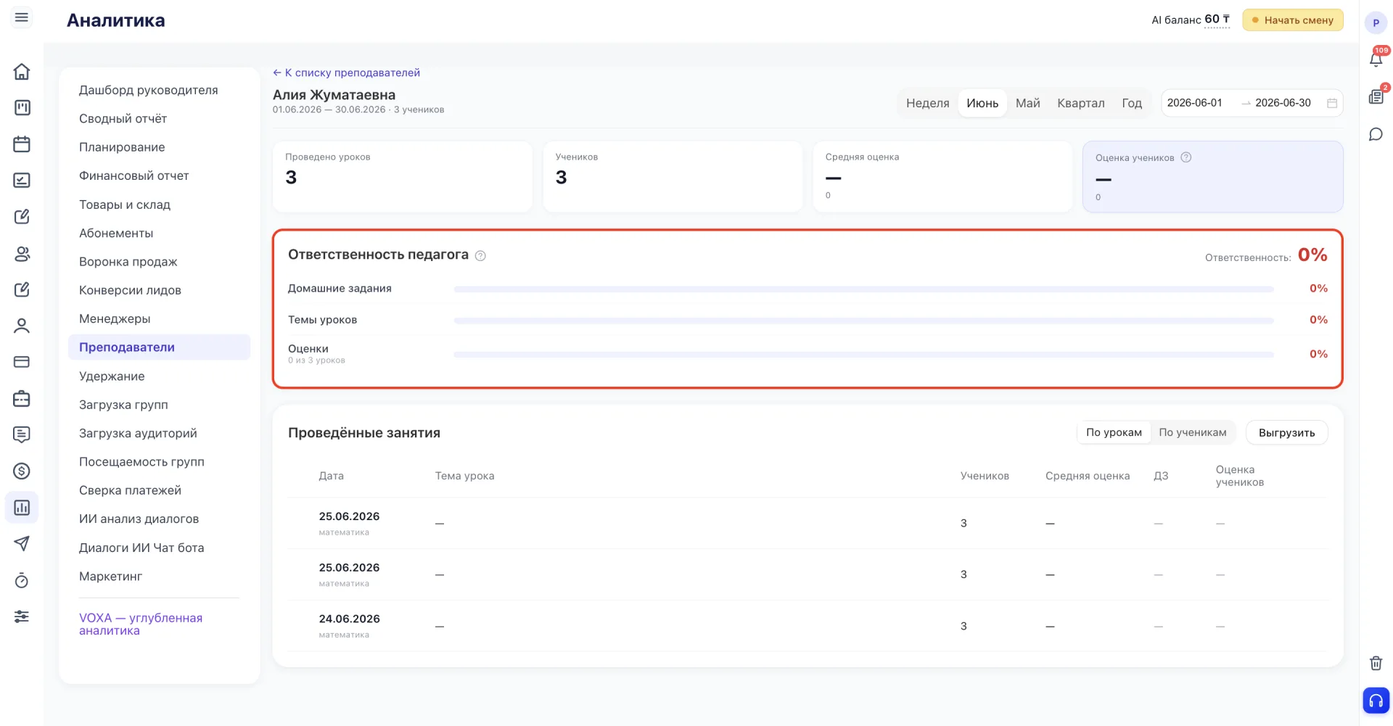Open the paper plane icon in the sidebar
This screenshot has height=726, width=1393.
(x=22, y=544)
